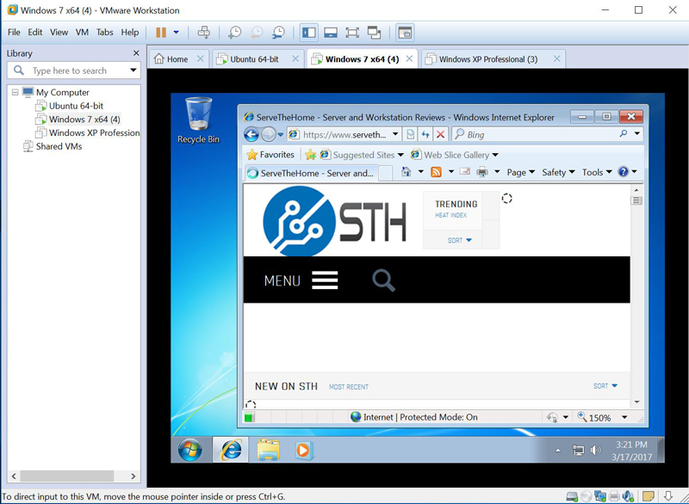Select Windows 7 x64 (4) in library

point(84,120)
